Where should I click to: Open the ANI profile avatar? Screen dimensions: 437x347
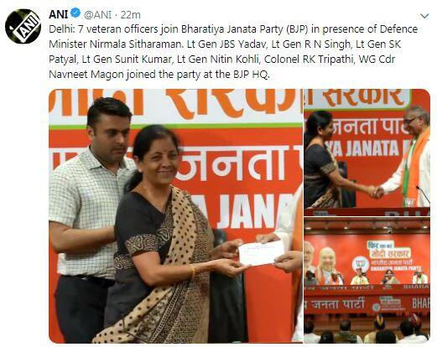tap(23, 26)
